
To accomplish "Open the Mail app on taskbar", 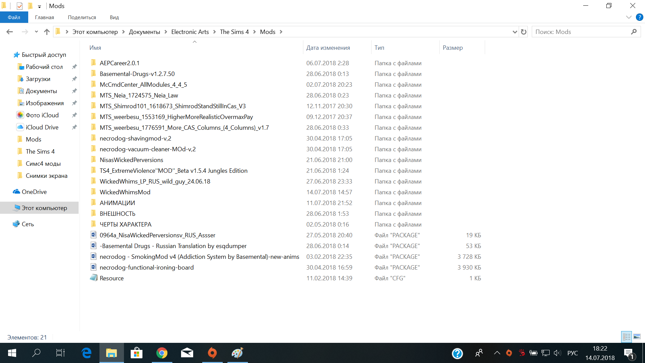I will coord(187,353).
